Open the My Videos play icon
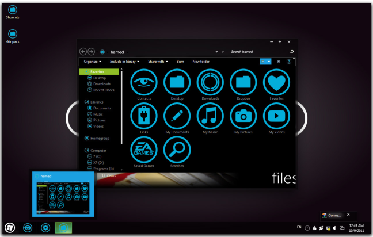 click(276, 116)
